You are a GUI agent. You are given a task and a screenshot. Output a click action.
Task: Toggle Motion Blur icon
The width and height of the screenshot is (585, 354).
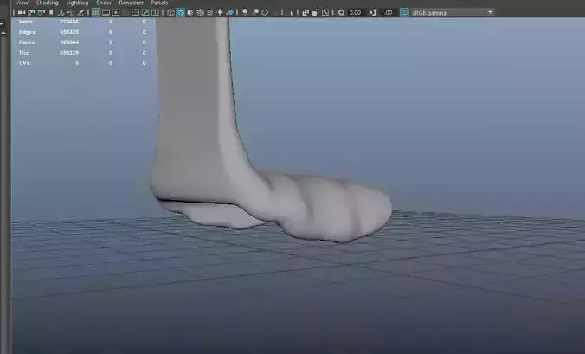255,12
